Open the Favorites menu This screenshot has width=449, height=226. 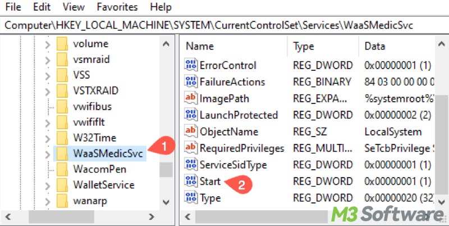117,7
